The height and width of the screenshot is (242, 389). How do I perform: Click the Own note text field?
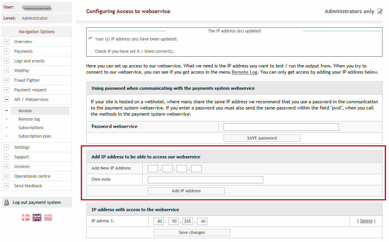coord(205,180)
